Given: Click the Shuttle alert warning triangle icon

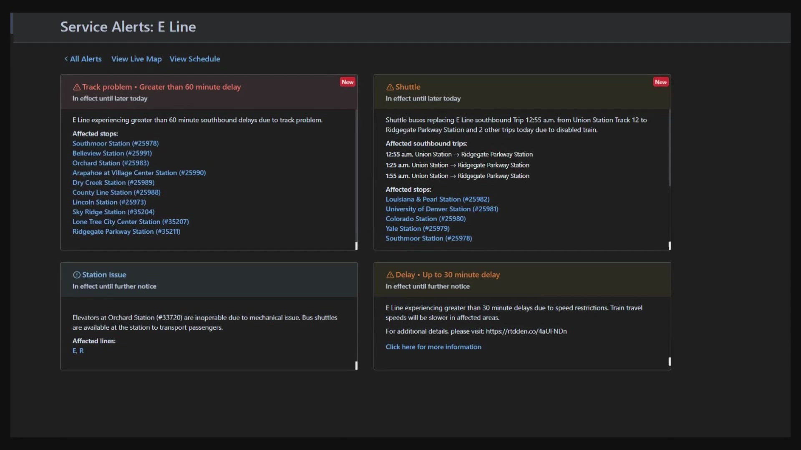Looking at the screenshot, I should click(390, 87).
